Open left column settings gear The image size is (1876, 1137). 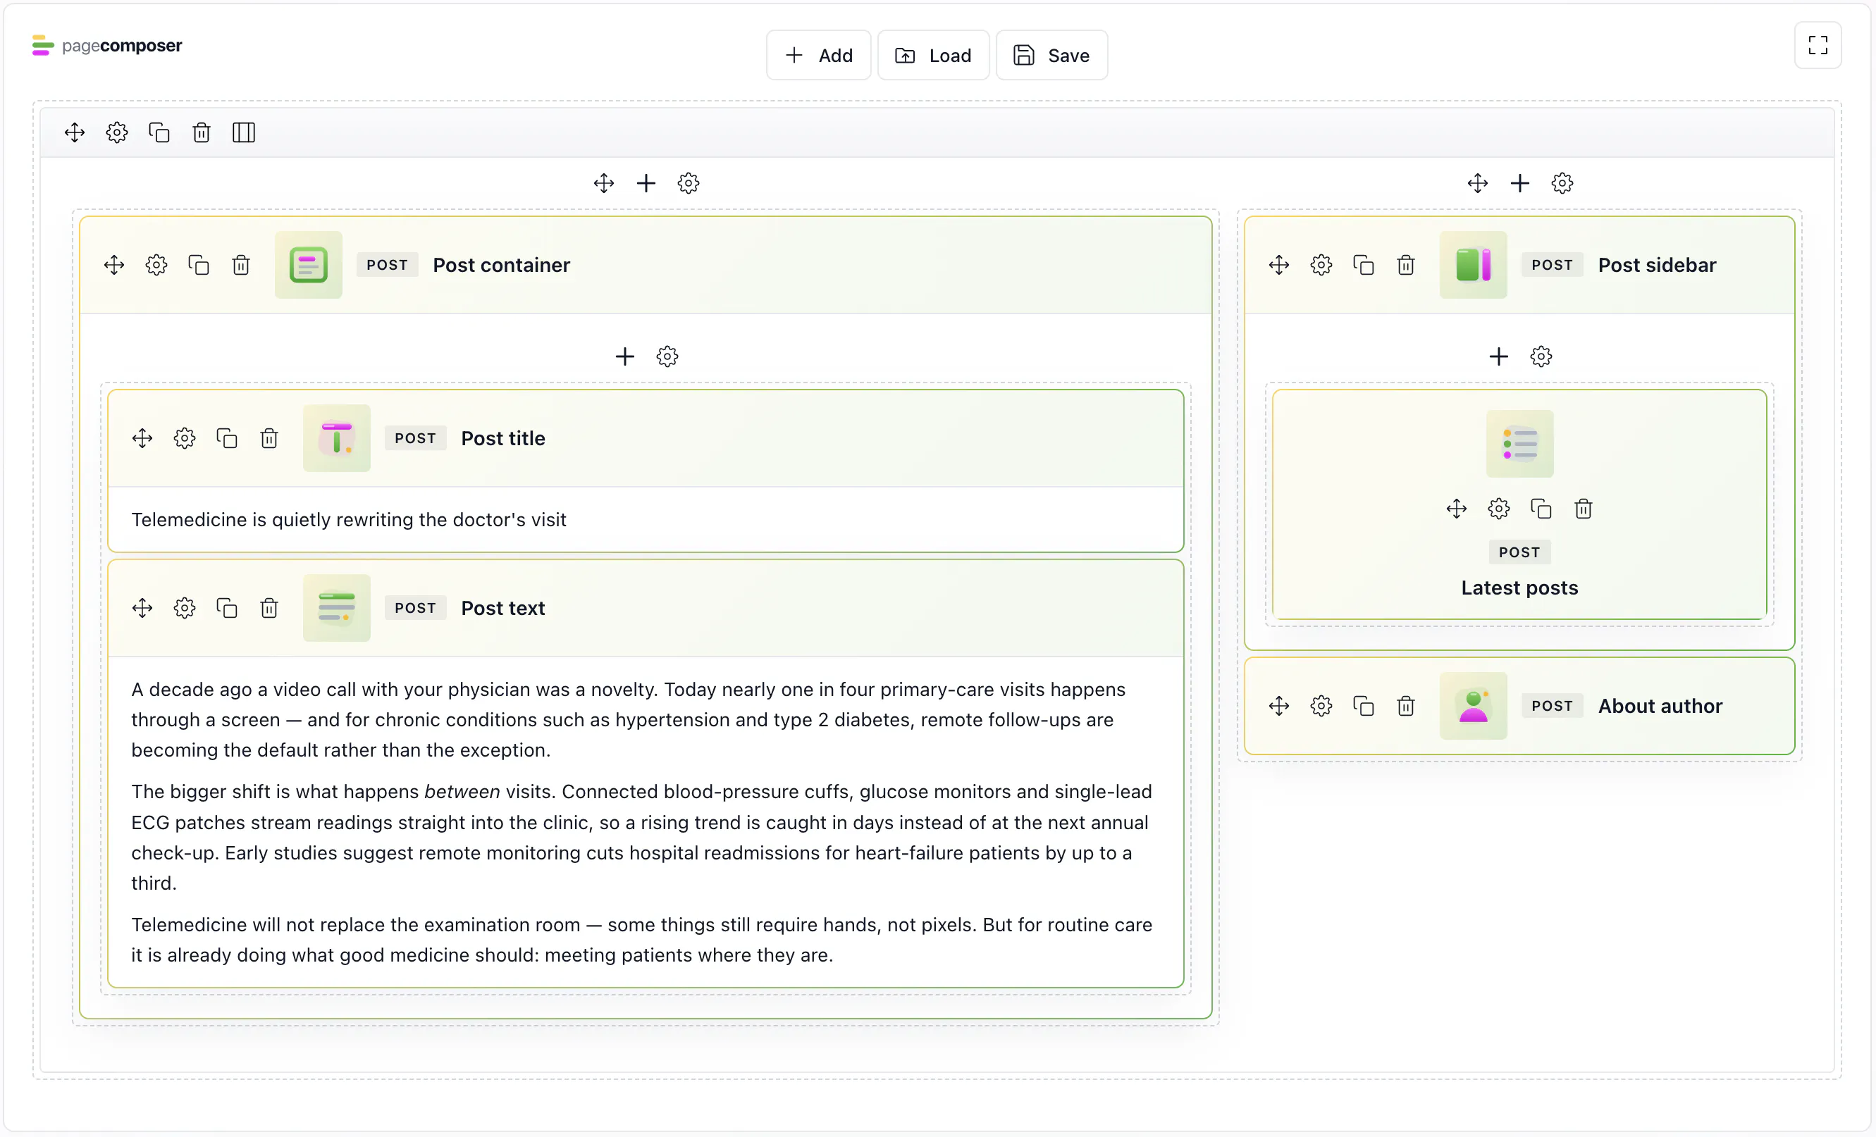[x=689, y=183]
